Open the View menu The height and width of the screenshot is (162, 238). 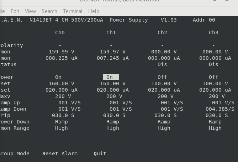31,11
